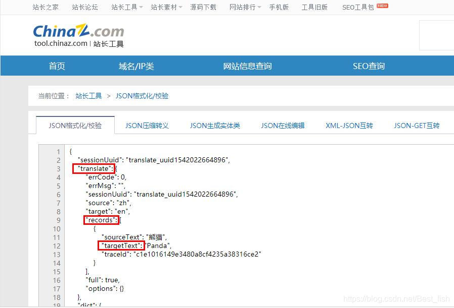Click the "records" key

101,220
